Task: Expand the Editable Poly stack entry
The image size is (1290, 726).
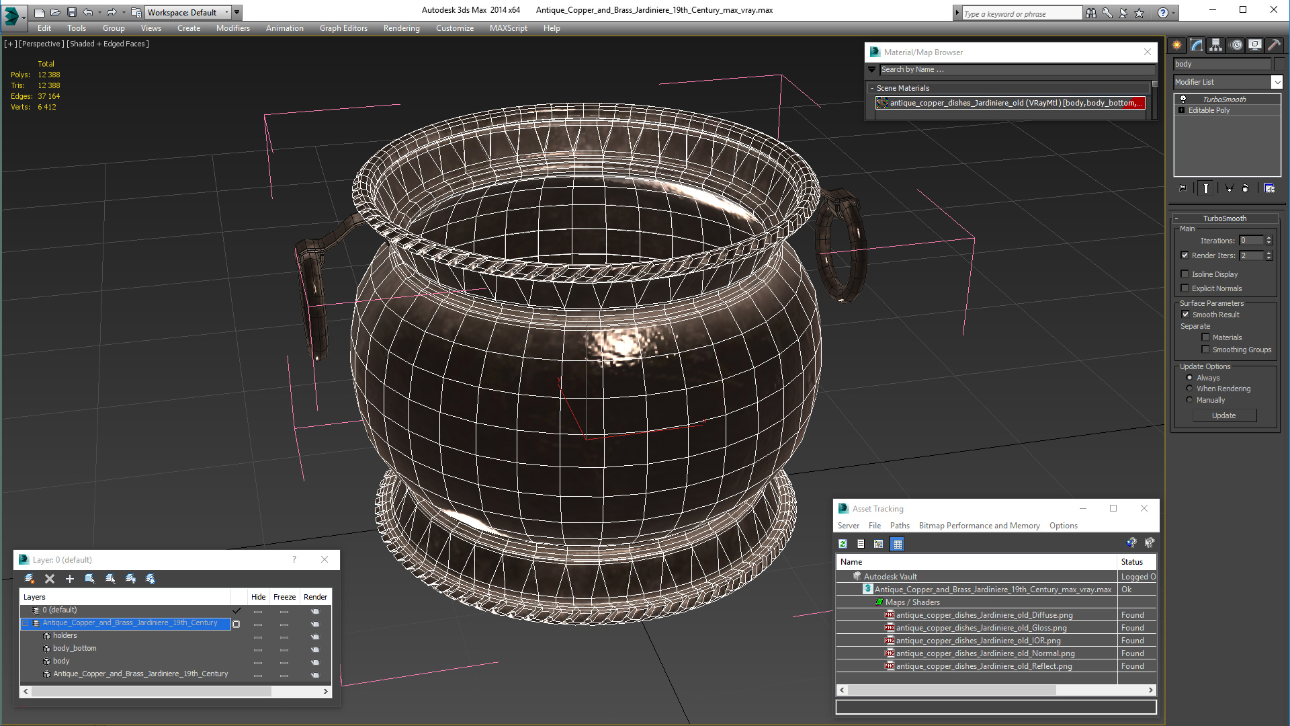Action: 1181,110
